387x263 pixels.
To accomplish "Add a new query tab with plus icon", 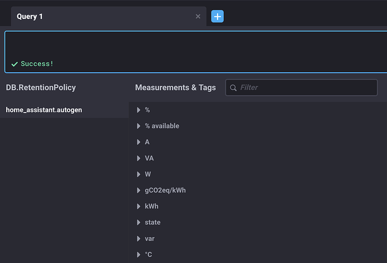I will (x=217, y=16).
